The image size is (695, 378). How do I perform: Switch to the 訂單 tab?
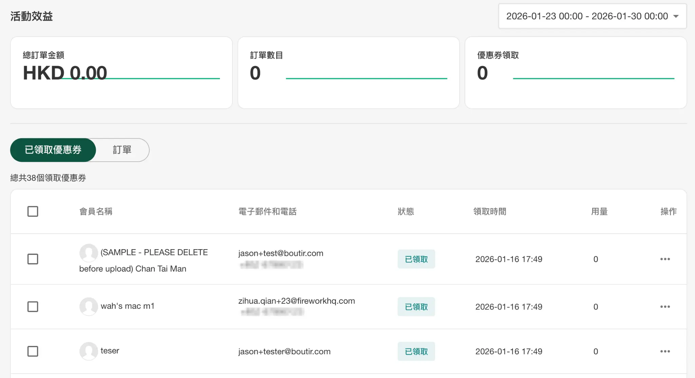[x=122, y=150]
